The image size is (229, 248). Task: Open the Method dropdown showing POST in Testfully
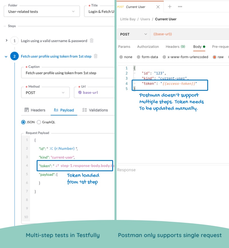click(x=46, y=92)
